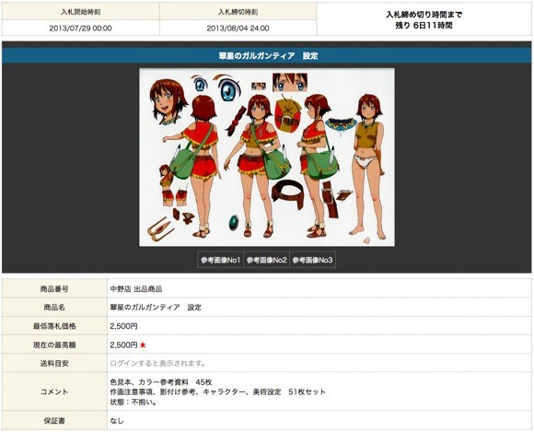This screenshot has width=534, height=432.
Task: Click the 保証書 row label
Action: point(54,421)
